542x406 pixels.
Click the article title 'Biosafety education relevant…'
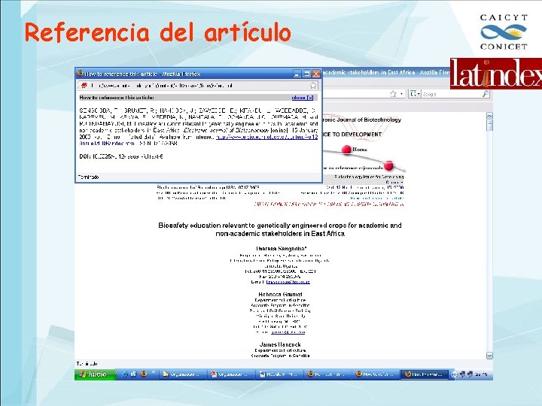[x=279, y=229]
